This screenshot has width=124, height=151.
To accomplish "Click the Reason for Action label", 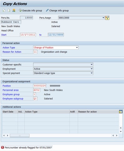I will pos(12,52).
